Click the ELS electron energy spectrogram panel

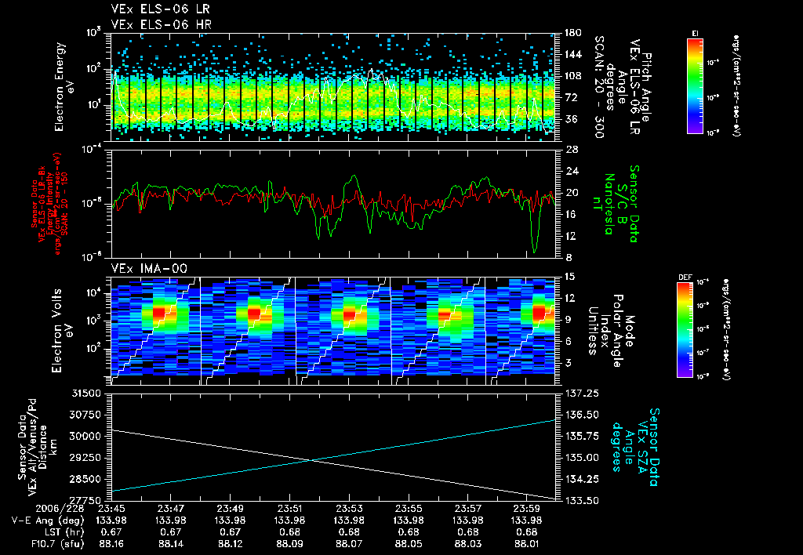pos(332,87)
